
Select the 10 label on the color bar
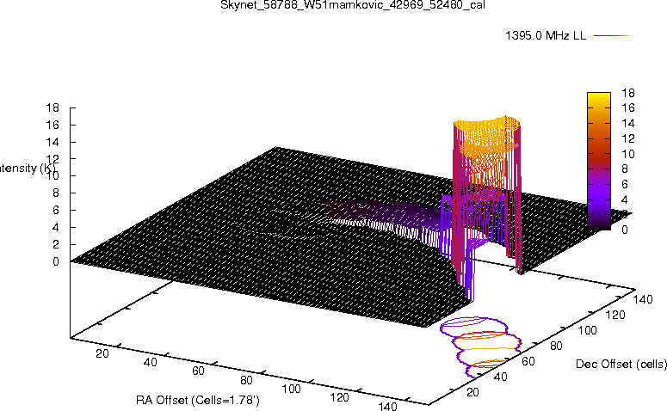pos(628,154)
